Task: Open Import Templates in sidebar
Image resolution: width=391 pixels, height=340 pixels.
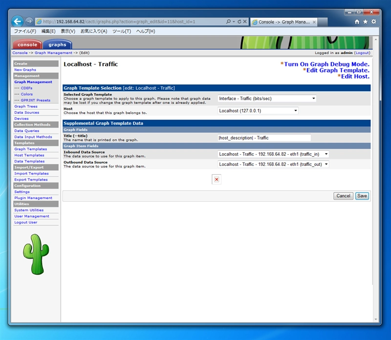Action: click(31, 174)
